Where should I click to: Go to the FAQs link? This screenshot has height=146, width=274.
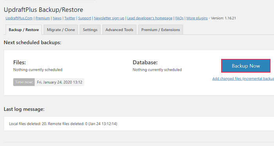[179, 18]
